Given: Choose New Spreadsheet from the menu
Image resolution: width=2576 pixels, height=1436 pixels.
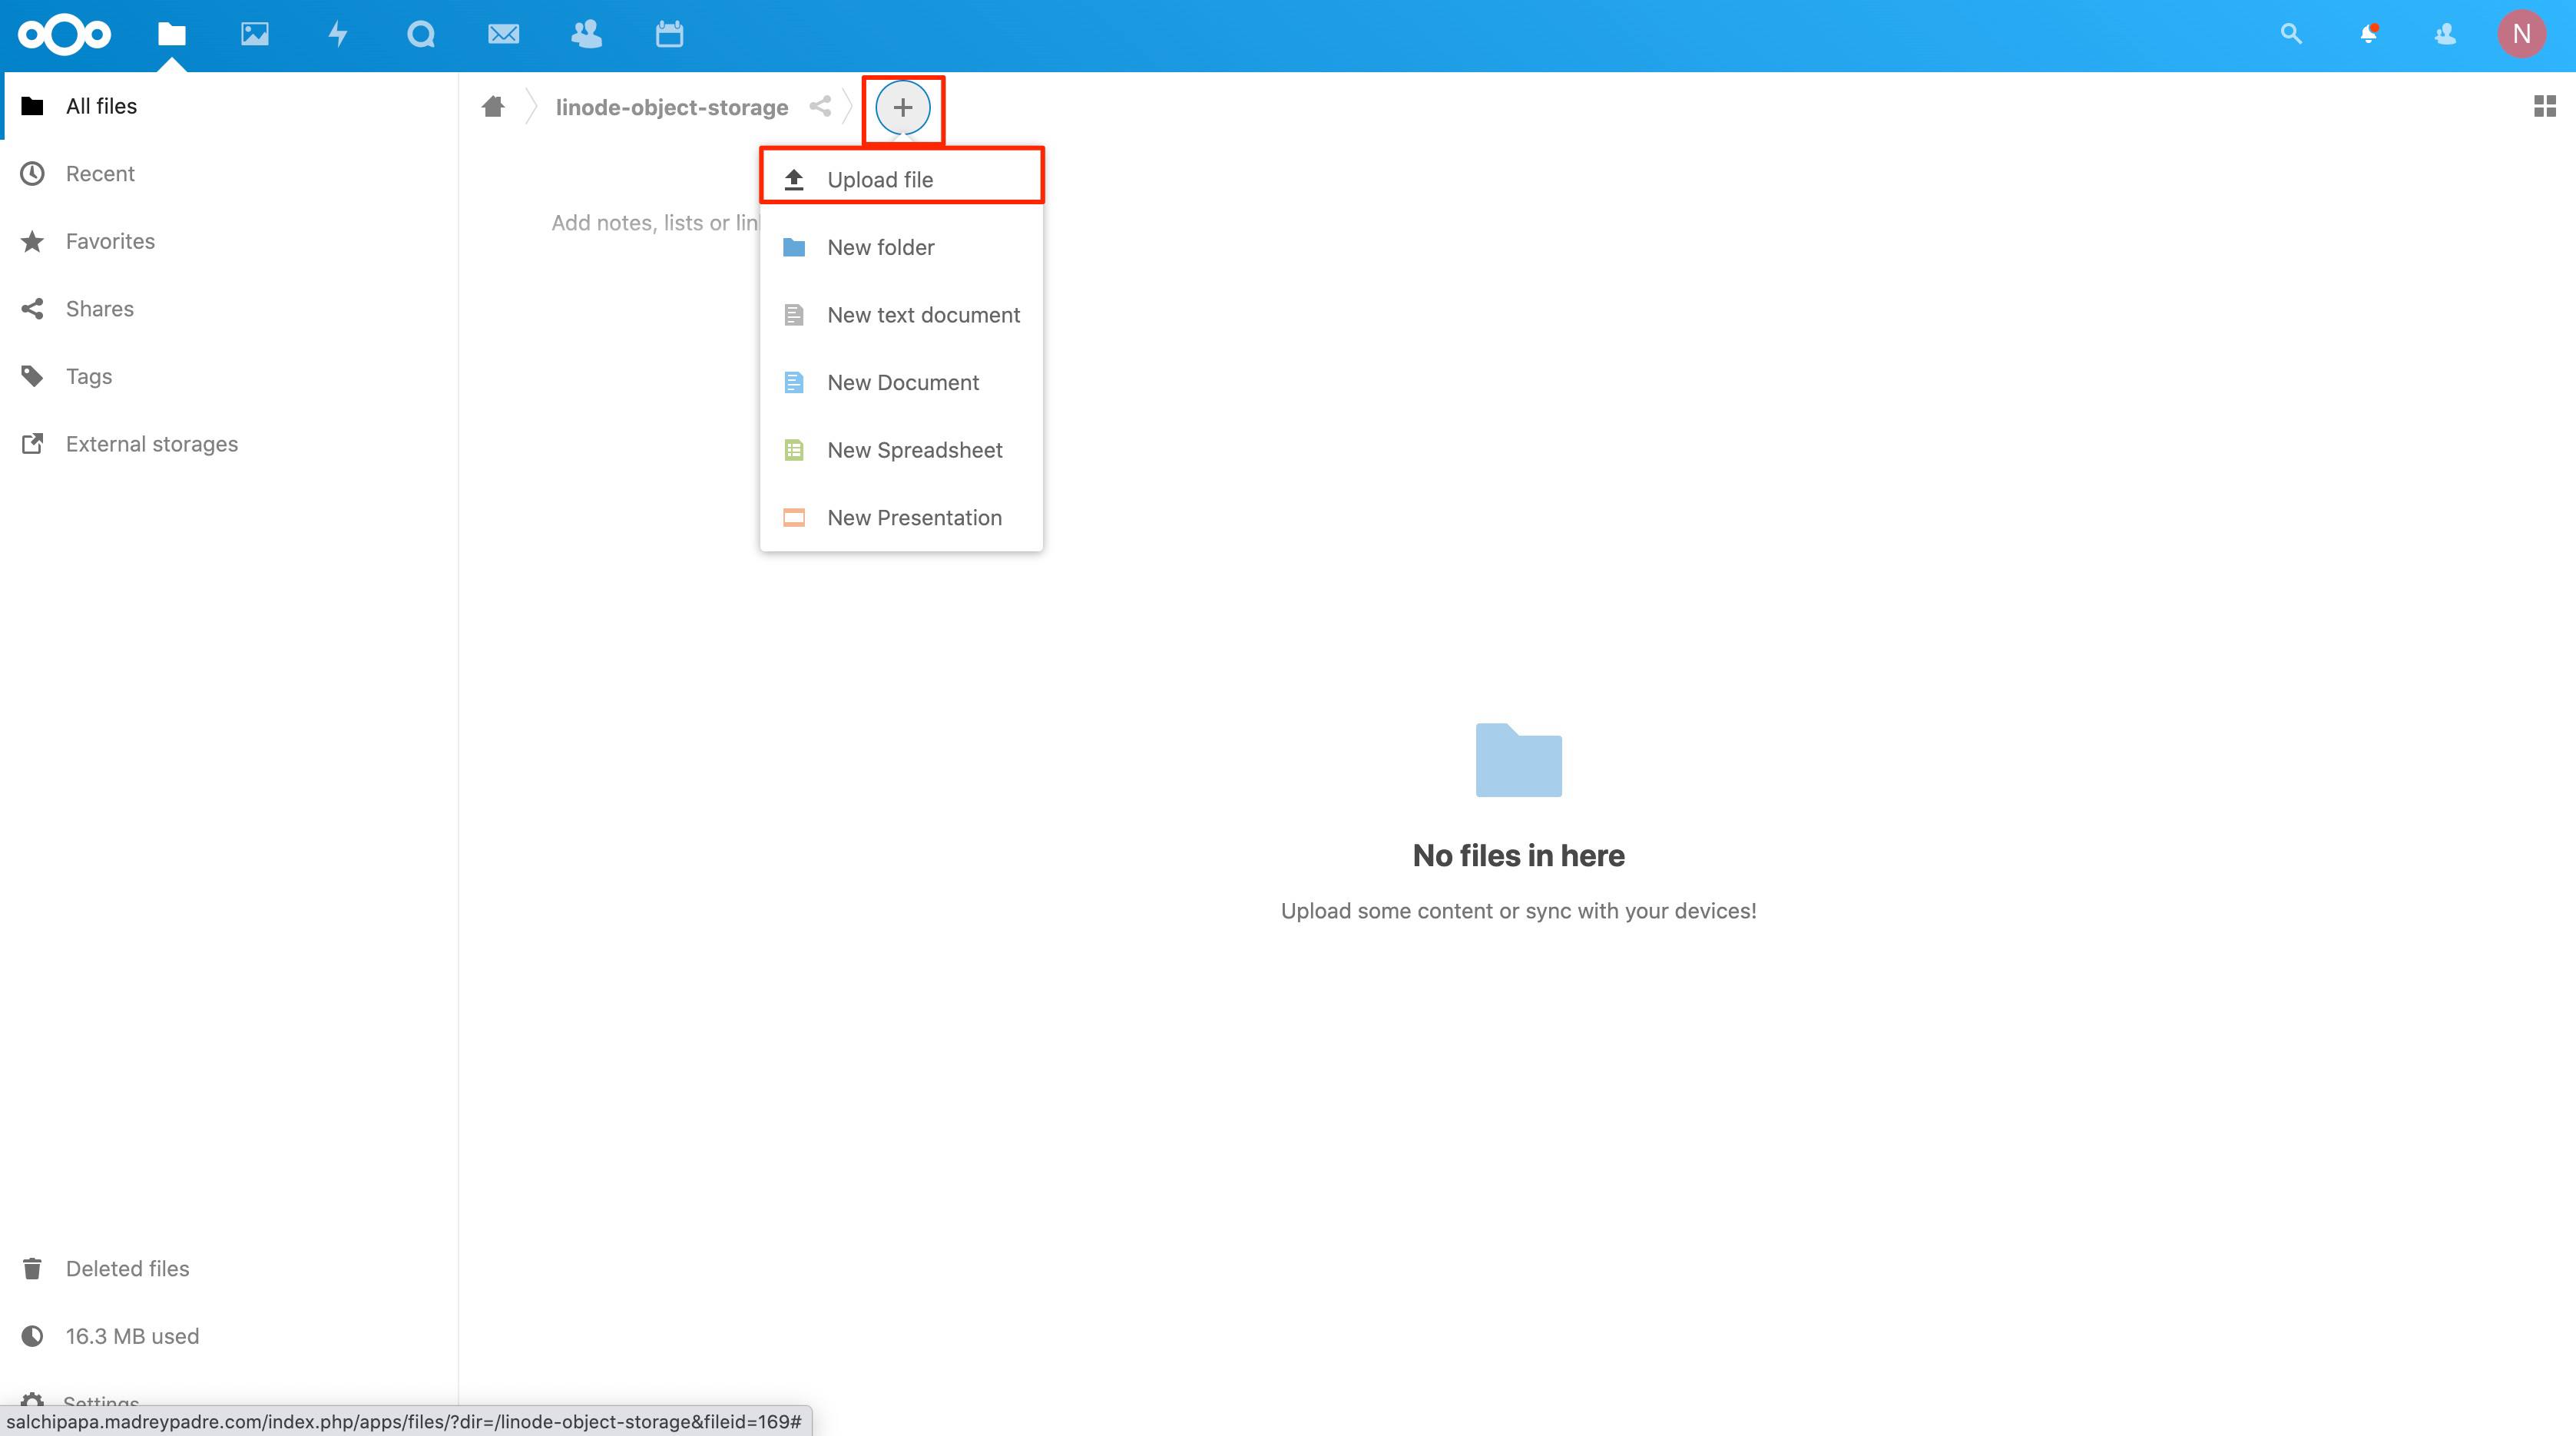Looking at the screenshot, I should click(x=914, y=450).
